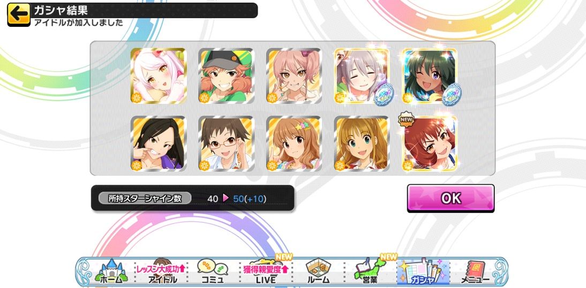
Task: Open the ホーム castle icon
Action: tap(111, 271)
